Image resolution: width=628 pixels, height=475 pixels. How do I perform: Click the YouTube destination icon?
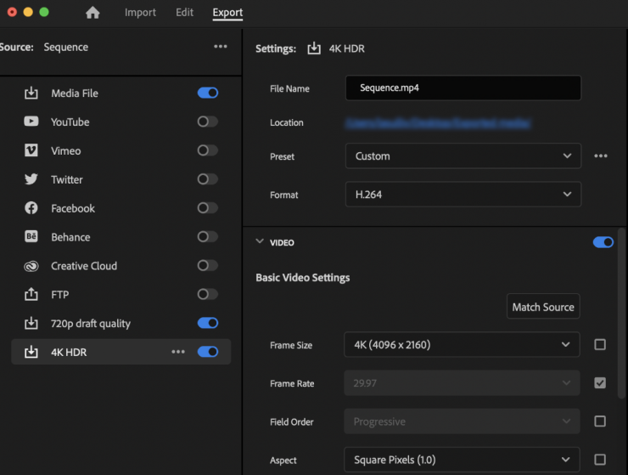[31, 122]
